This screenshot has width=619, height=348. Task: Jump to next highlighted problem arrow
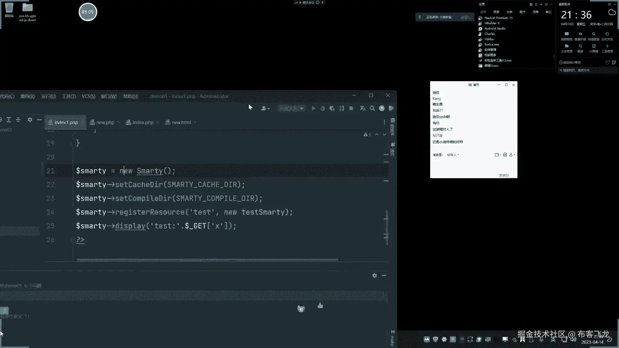(x=384, y=135)
